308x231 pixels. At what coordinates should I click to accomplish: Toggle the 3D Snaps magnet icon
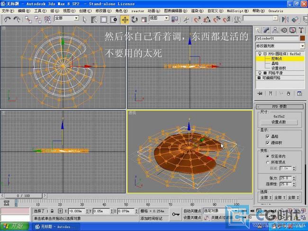click(197, 19)
